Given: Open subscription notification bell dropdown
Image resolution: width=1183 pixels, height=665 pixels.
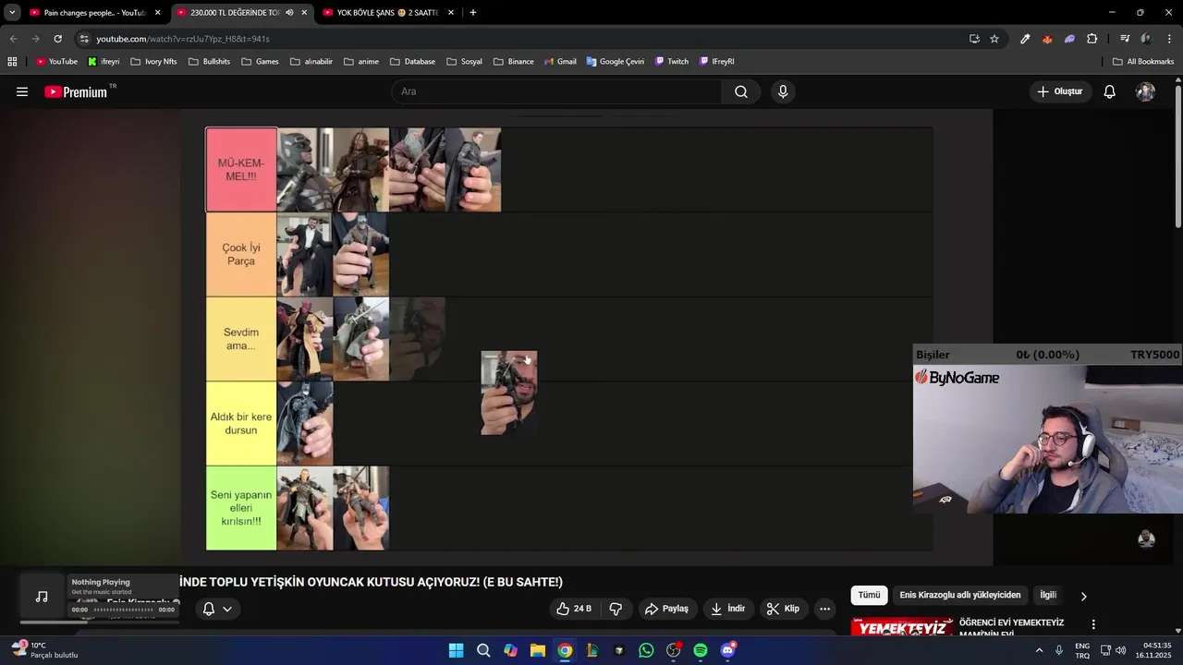Looking at the screenshot, I should [216, 609].
